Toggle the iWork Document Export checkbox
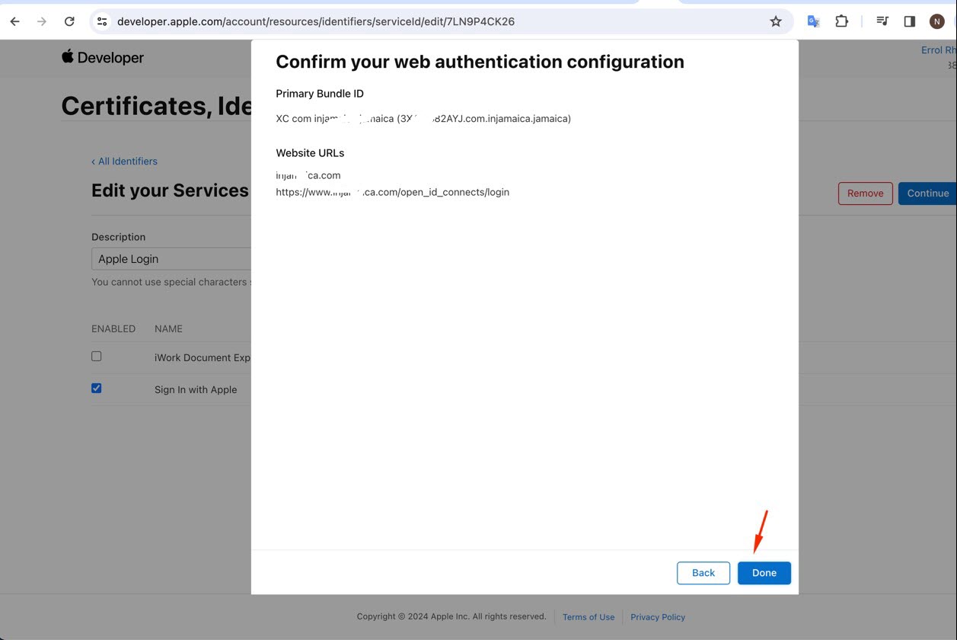This screenshot has width=957, height=640. pos(96,356)
